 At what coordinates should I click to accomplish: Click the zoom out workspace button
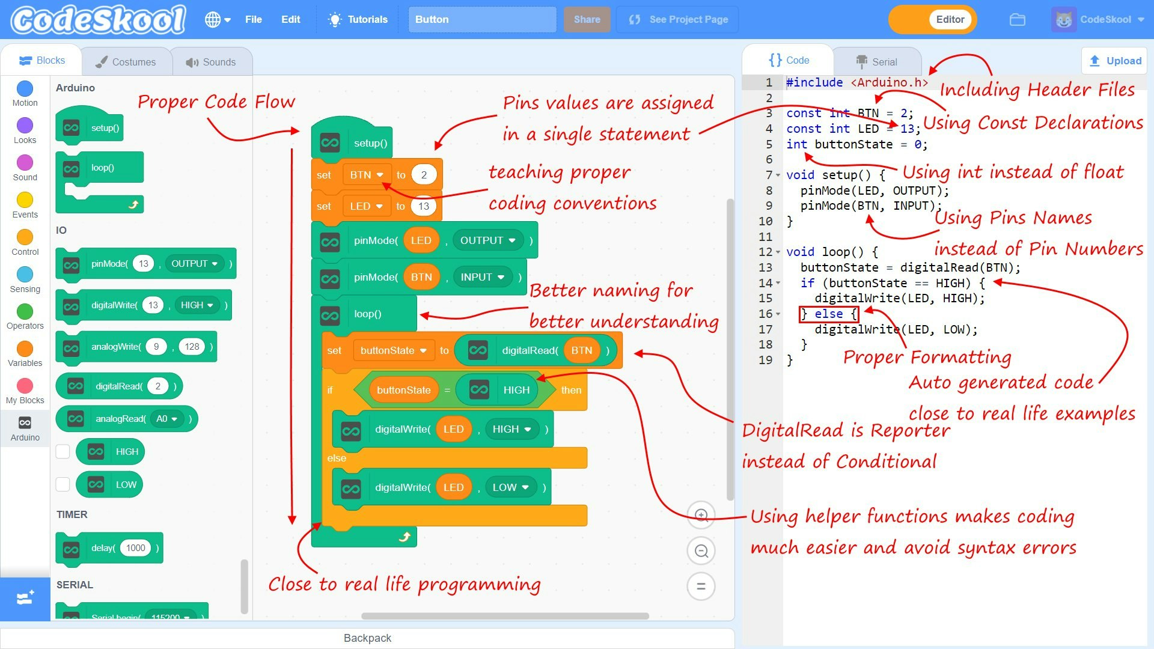[701, 550]
